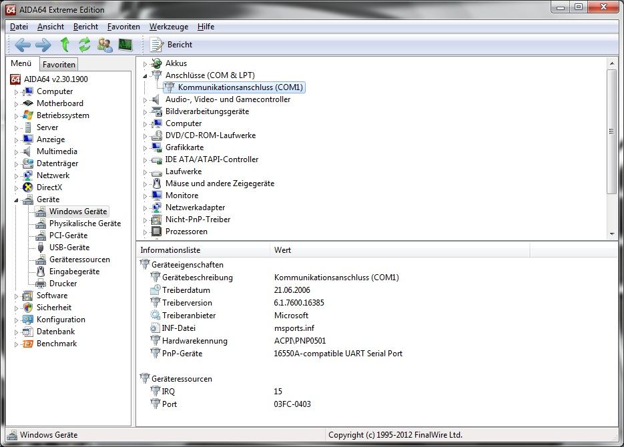Image resolution: width=624 pixels, height=447 pixels.
Task: Click the Nicht-PnP-Treiber icon
Action: [157, 219]
